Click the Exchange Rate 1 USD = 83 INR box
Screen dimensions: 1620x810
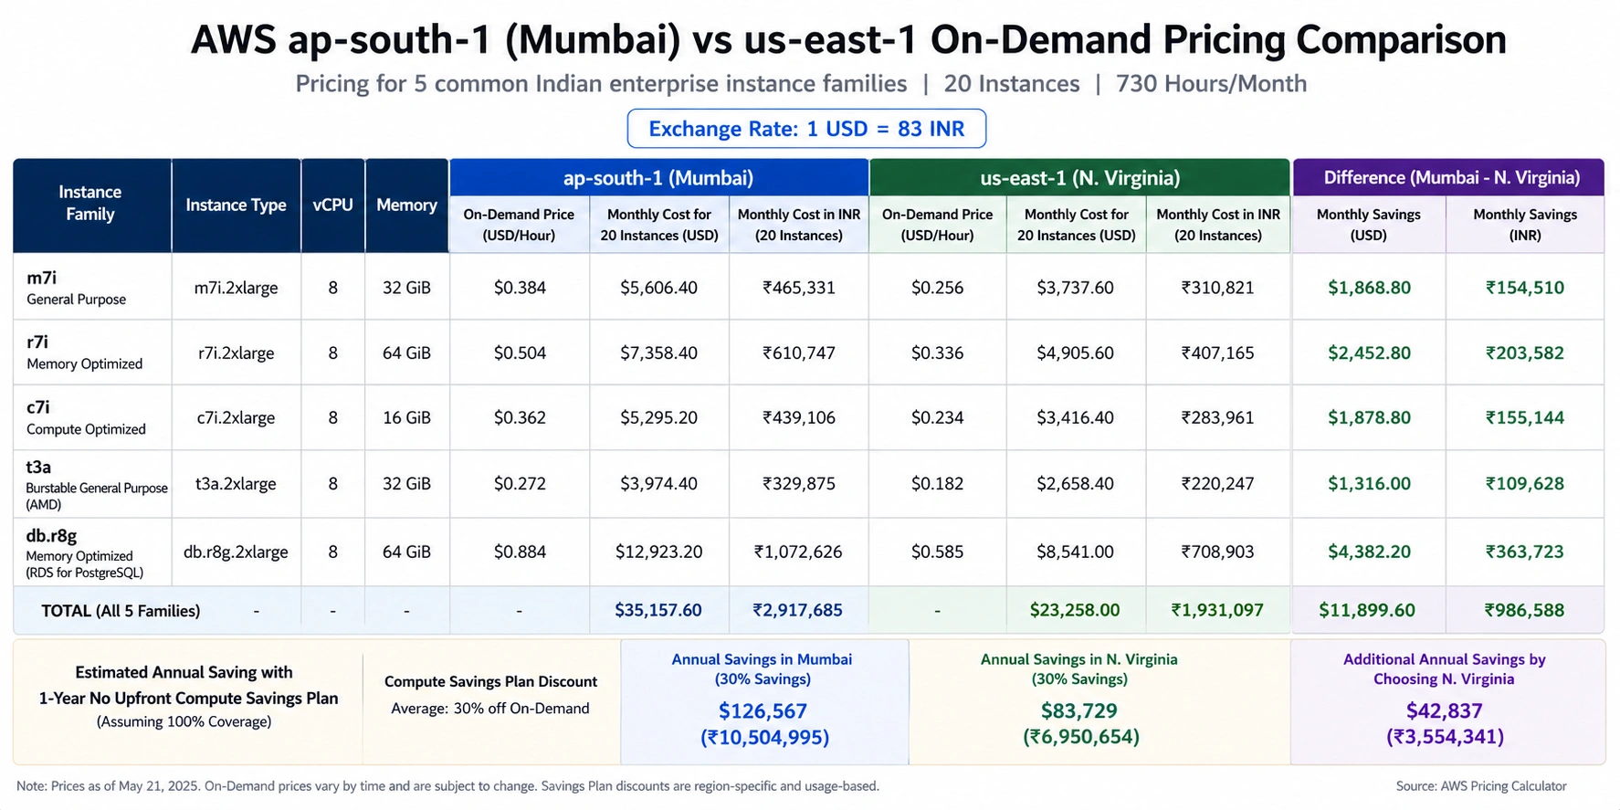tap(806, 129)
